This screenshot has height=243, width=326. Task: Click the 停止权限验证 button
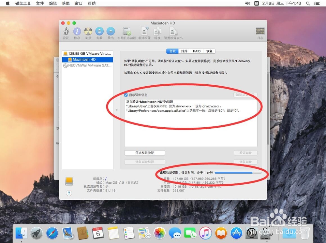(x=145, y=153)
